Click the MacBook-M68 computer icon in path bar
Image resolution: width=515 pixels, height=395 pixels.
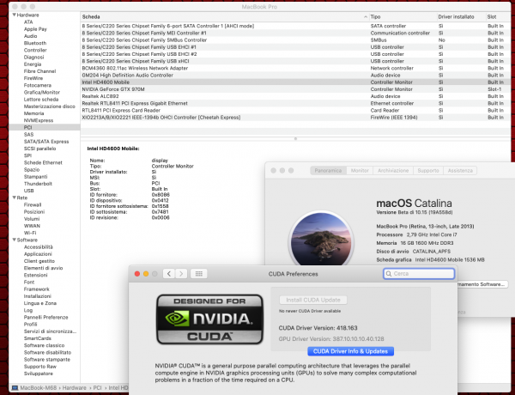[x=15, y=388]
